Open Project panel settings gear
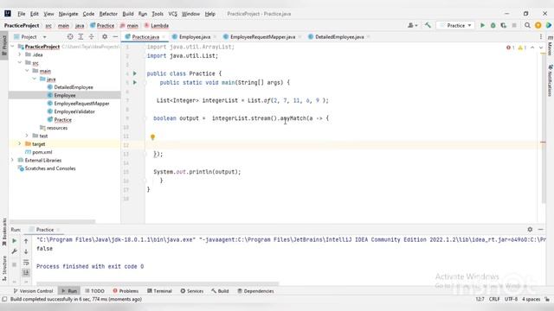This screenshot has width=554, height=311. pos(105,36)
